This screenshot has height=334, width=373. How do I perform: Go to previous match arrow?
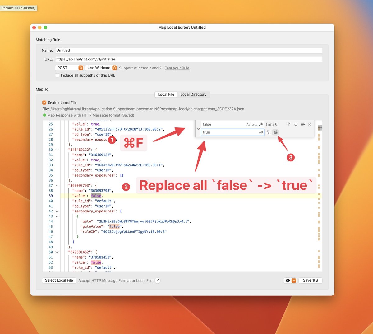coord(289,124)
